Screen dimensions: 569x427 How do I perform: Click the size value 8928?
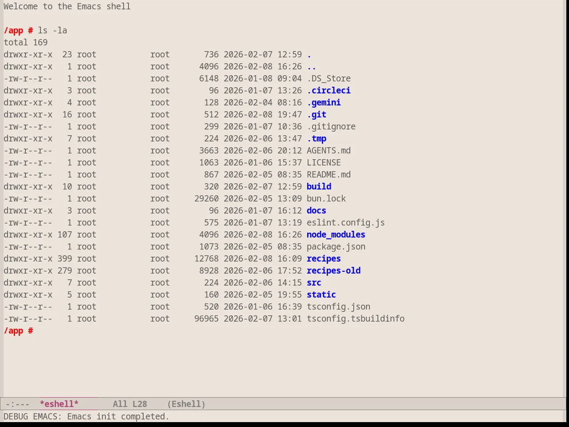[209, 270]
